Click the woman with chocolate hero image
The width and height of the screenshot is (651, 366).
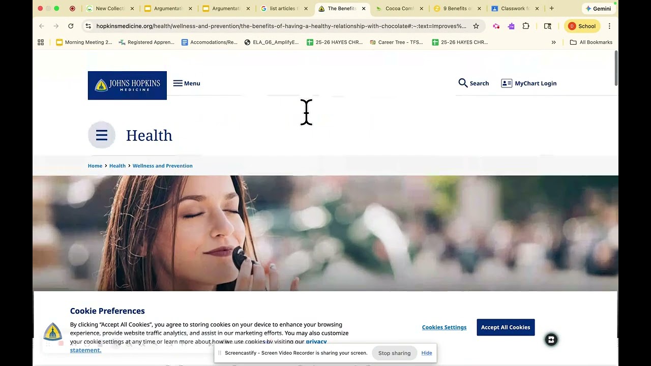(x=325, y=233)
